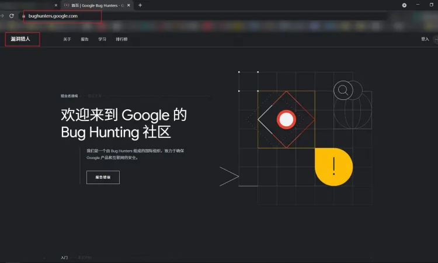Image resolution: width=438 pixels, height=263 pixels.
Task: Click the 登入 sign-in link
Action: (x=425, y=39)
